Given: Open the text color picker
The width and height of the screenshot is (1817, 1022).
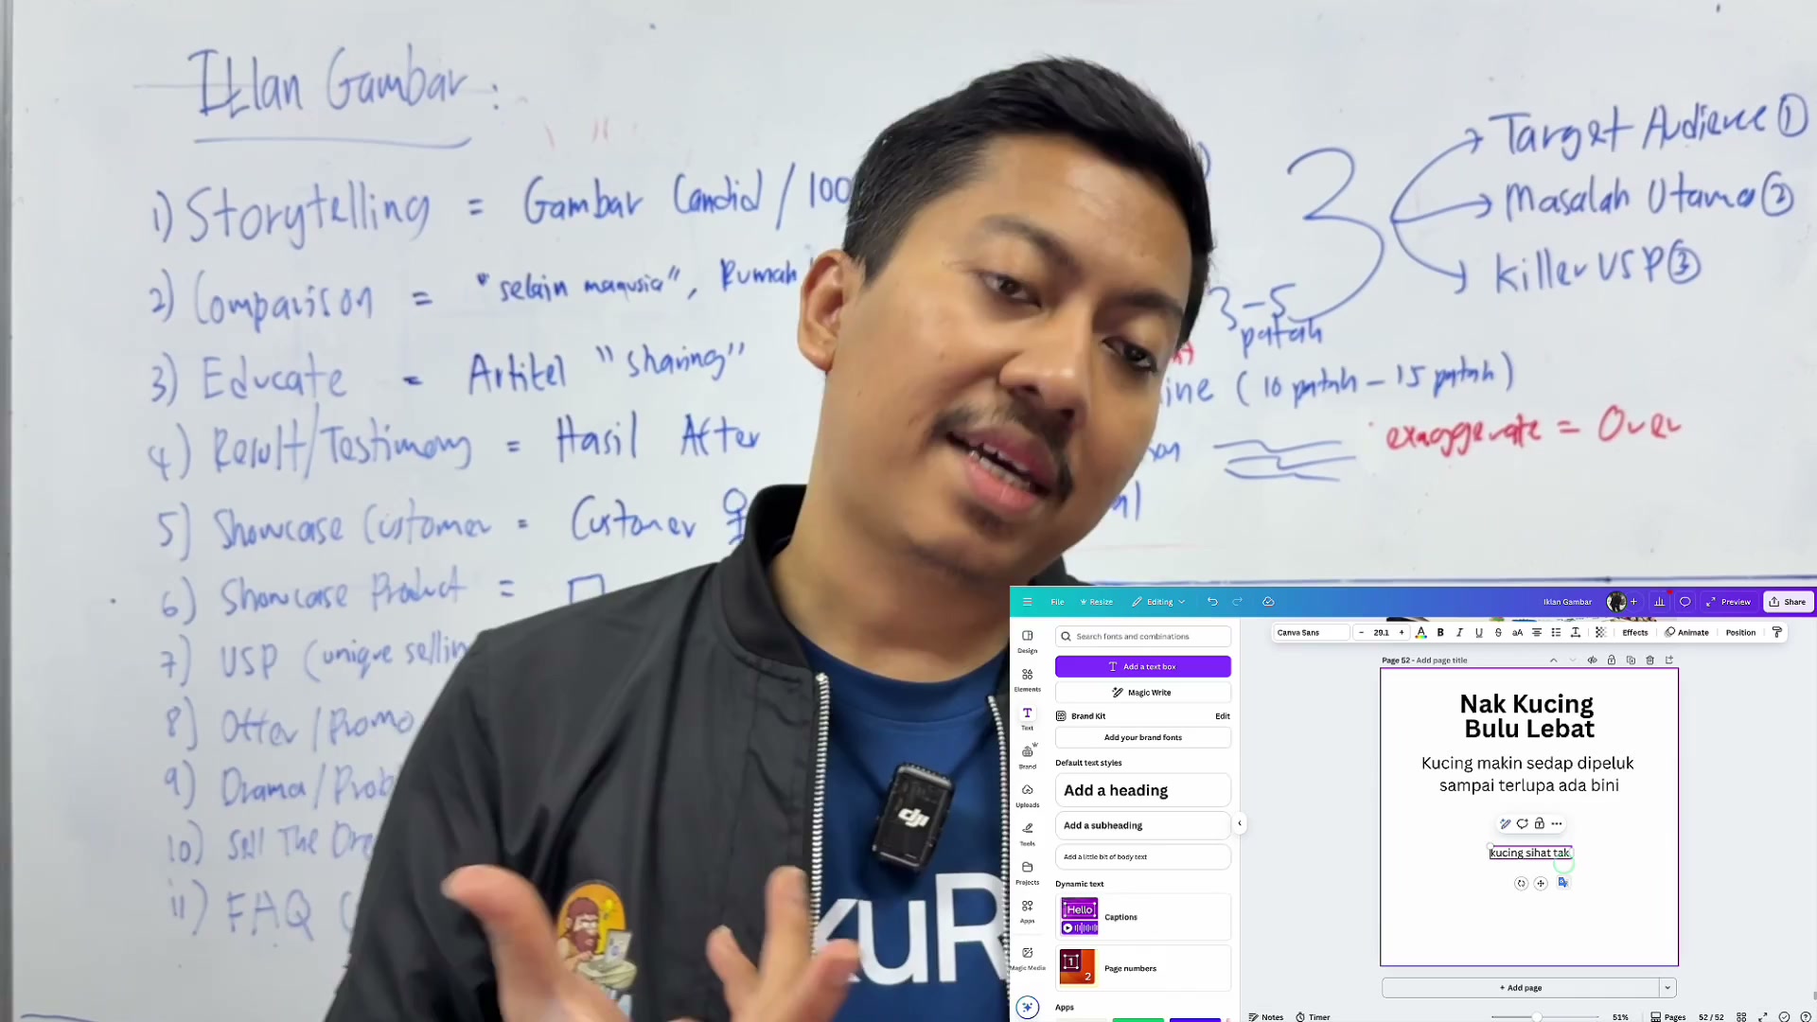Looking at the screenshot, I should [1420, 632].
